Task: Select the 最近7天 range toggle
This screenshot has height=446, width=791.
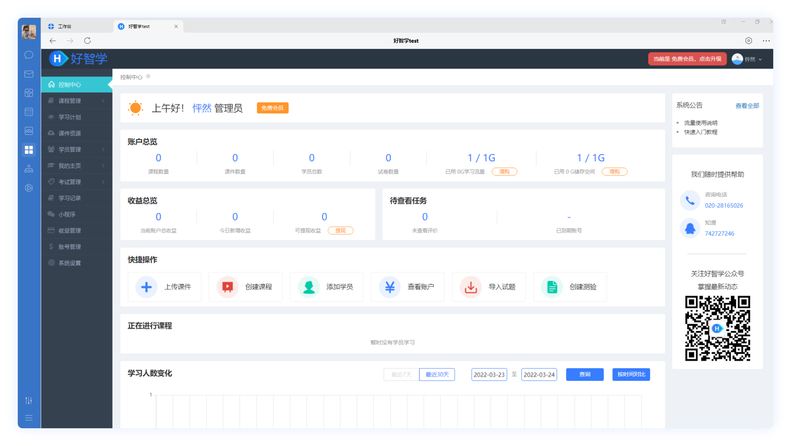Action: click(401, 374)
